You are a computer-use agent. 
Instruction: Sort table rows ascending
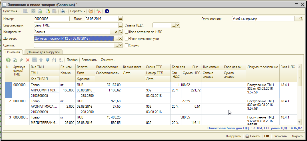tap(54, 60)
